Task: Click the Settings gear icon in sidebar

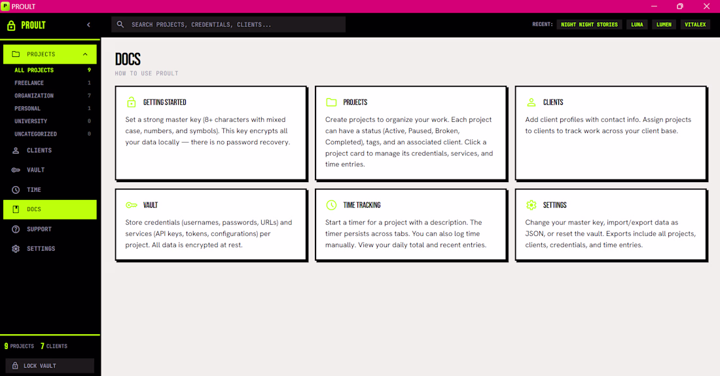Action: (16, 249)
